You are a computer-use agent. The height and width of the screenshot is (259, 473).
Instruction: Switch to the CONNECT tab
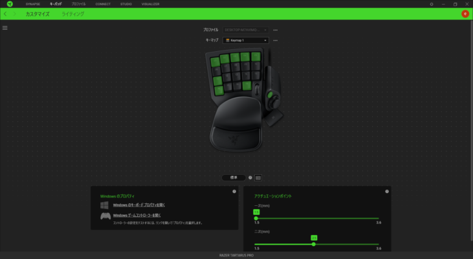pyautogui.click(x=103, y=5)
